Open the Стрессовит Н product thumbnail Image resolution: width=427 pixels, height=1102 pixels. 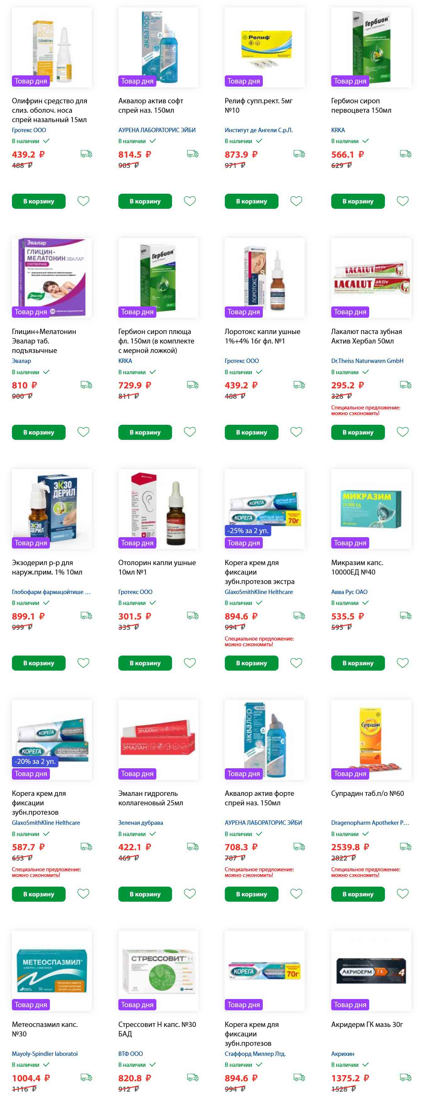click(158, 971)
